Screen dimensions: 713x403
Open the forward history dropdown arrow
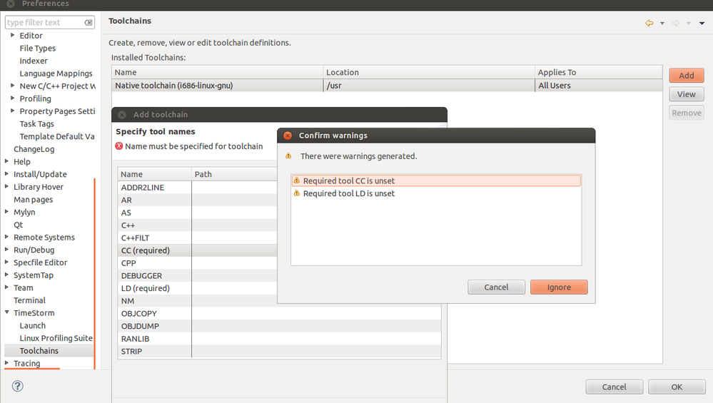[x=689, y=23]
